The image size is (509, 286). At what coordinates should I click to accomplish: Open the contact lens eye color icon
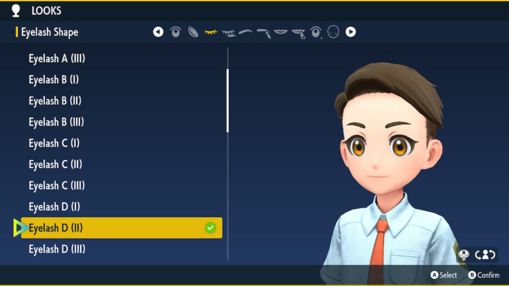pyautogui.click(x=193, y=32)
